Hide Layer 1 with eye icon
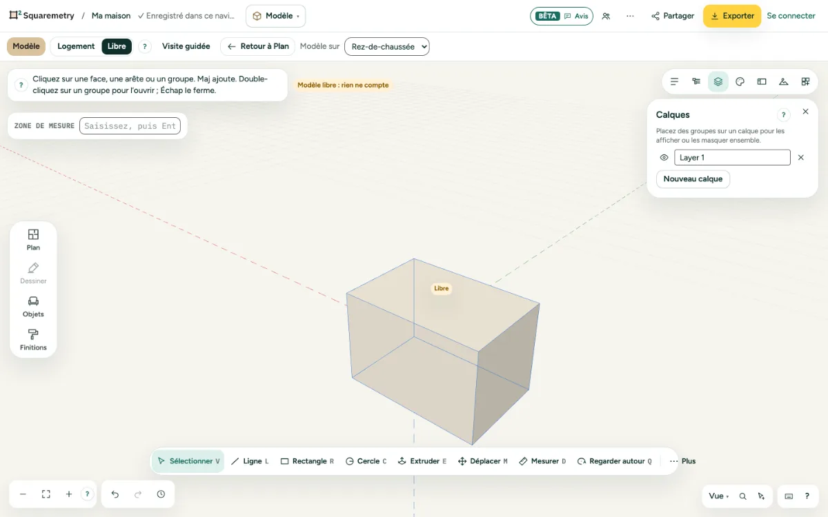 pos(664,157)
